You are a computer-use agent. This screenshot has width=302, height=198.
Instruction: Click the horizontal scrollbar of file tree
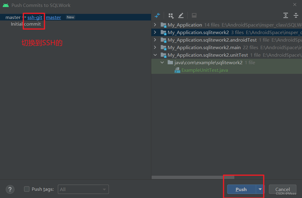(193, 177)
